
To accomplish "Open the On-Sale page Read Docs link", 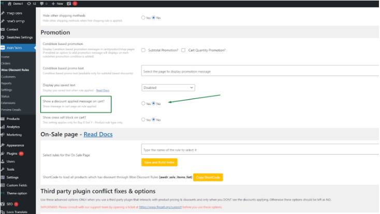I will click(98, 134).
